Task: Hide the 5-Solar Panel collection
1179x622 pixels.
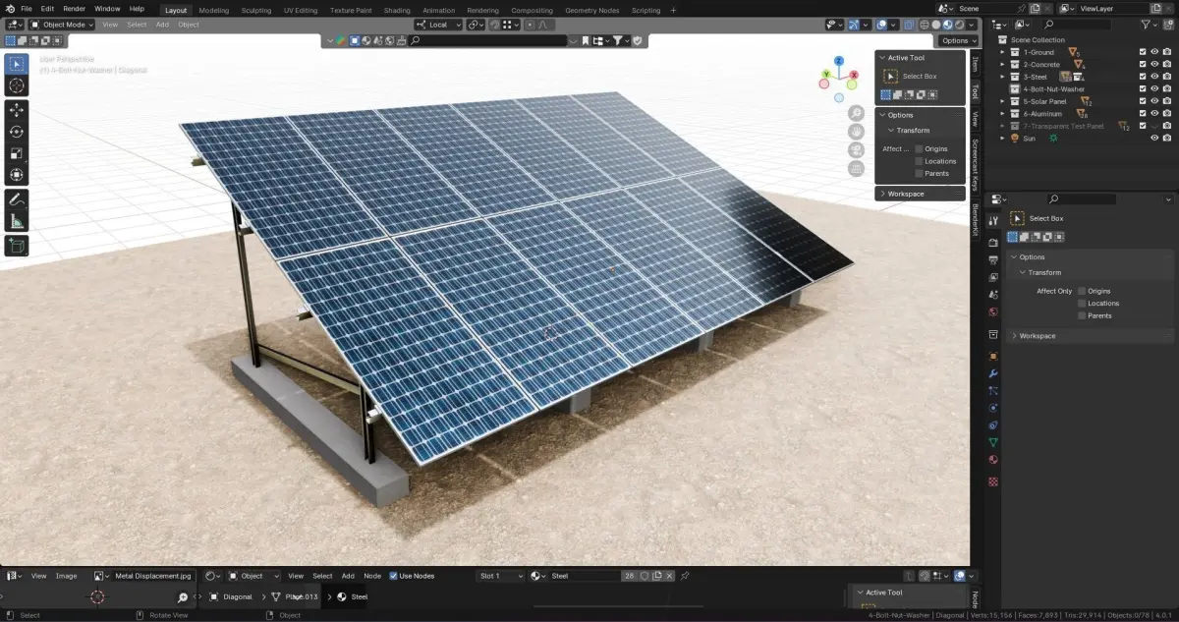Action: point(1154,101)
